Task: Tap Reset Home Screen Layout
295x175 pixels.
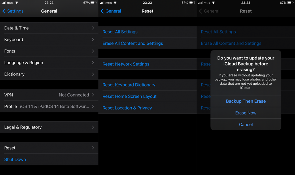Action: (129, 96)
